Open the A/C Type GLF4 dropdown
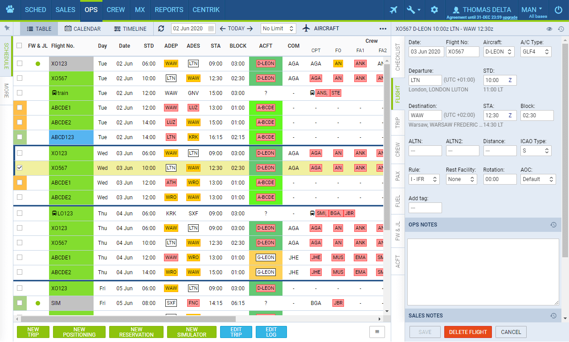Image resolution: width=569 pixels, height=342 pixels. (x=536, y=52)
